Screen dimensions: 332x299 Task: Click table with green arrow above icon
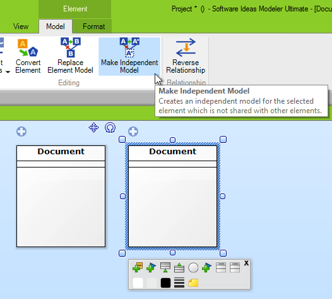[x=179, y=267]
